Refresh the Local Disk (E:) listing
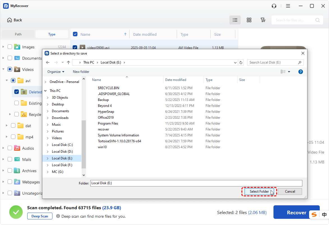 point(241,62)
